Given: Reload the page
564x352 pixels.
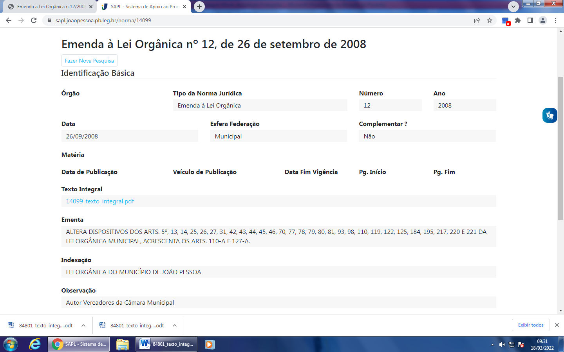Looking at the screenshot, I should [34, 20].
